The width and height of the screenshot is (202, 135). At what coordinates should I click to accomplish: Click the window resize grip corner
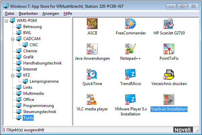tap(197, 130)
